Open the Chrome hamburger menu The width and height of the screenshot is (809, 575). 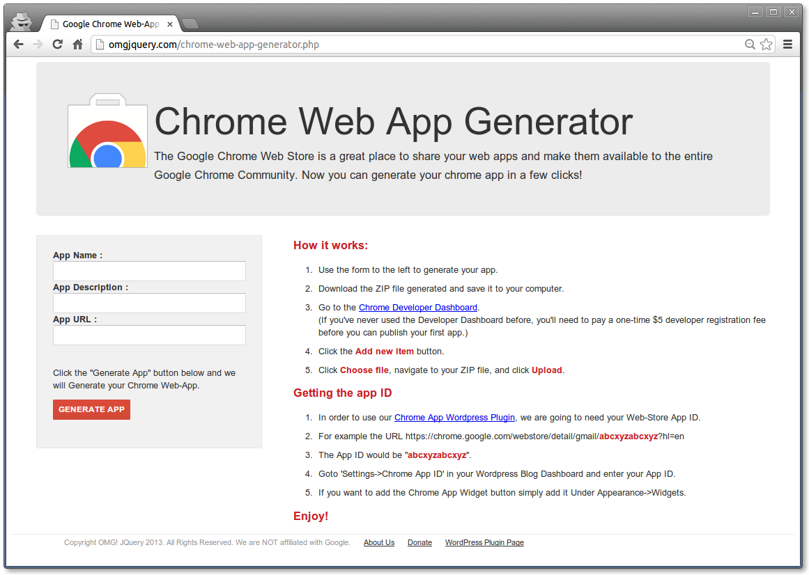click(787, 45)
